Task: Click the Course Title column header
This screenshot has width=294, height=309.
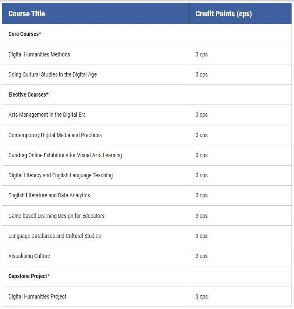Action: click(x=27, y=14)
